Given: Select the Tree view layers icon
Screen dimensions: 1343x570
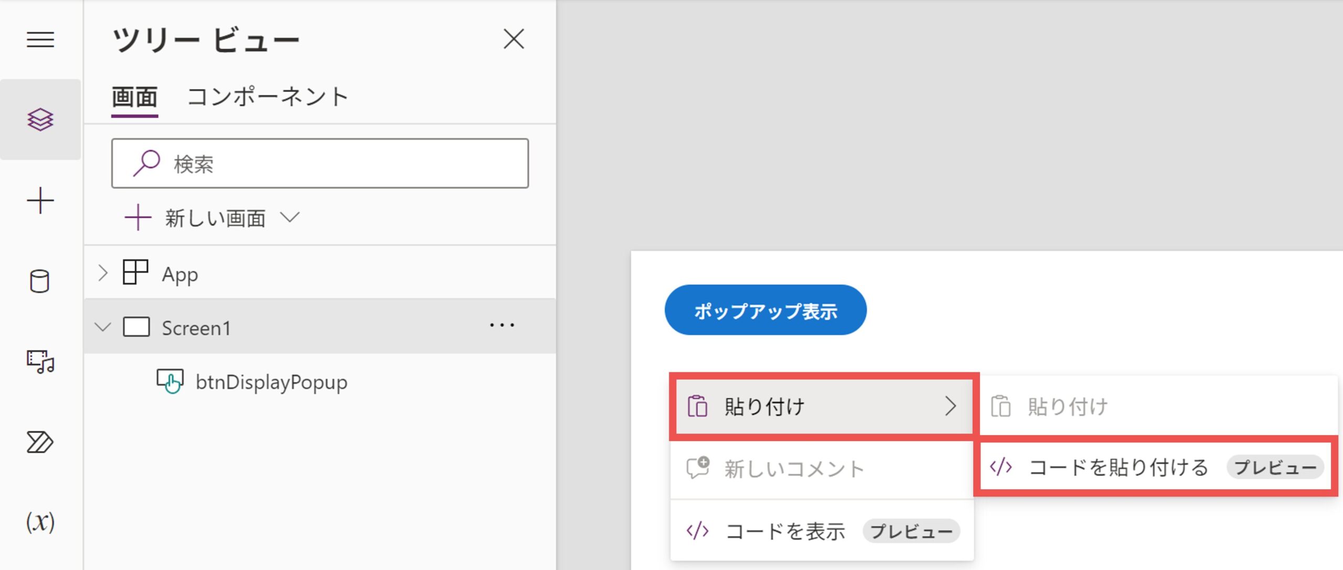Looking at the screenshot, I should 40,120.
